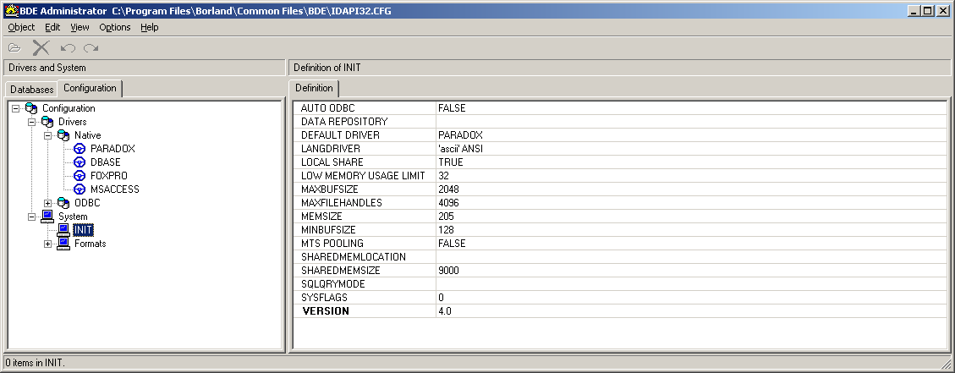
Task: Click the Delete X toolbar icon
Action: click(41, 47)
